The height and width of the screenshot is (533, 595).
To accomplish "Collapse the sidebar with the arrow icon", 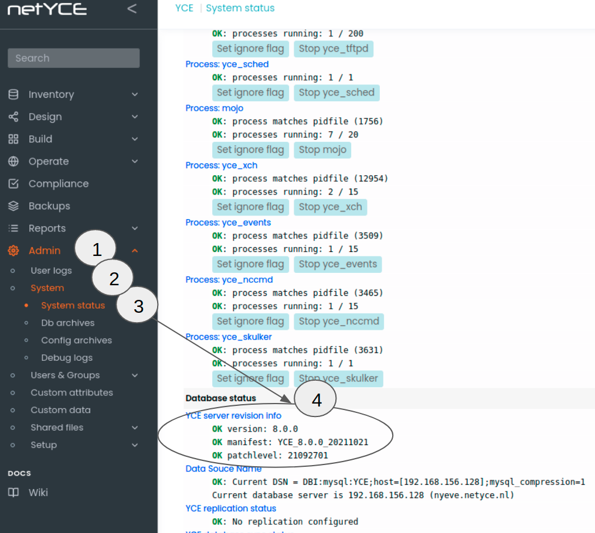I will tap(132, 9).
